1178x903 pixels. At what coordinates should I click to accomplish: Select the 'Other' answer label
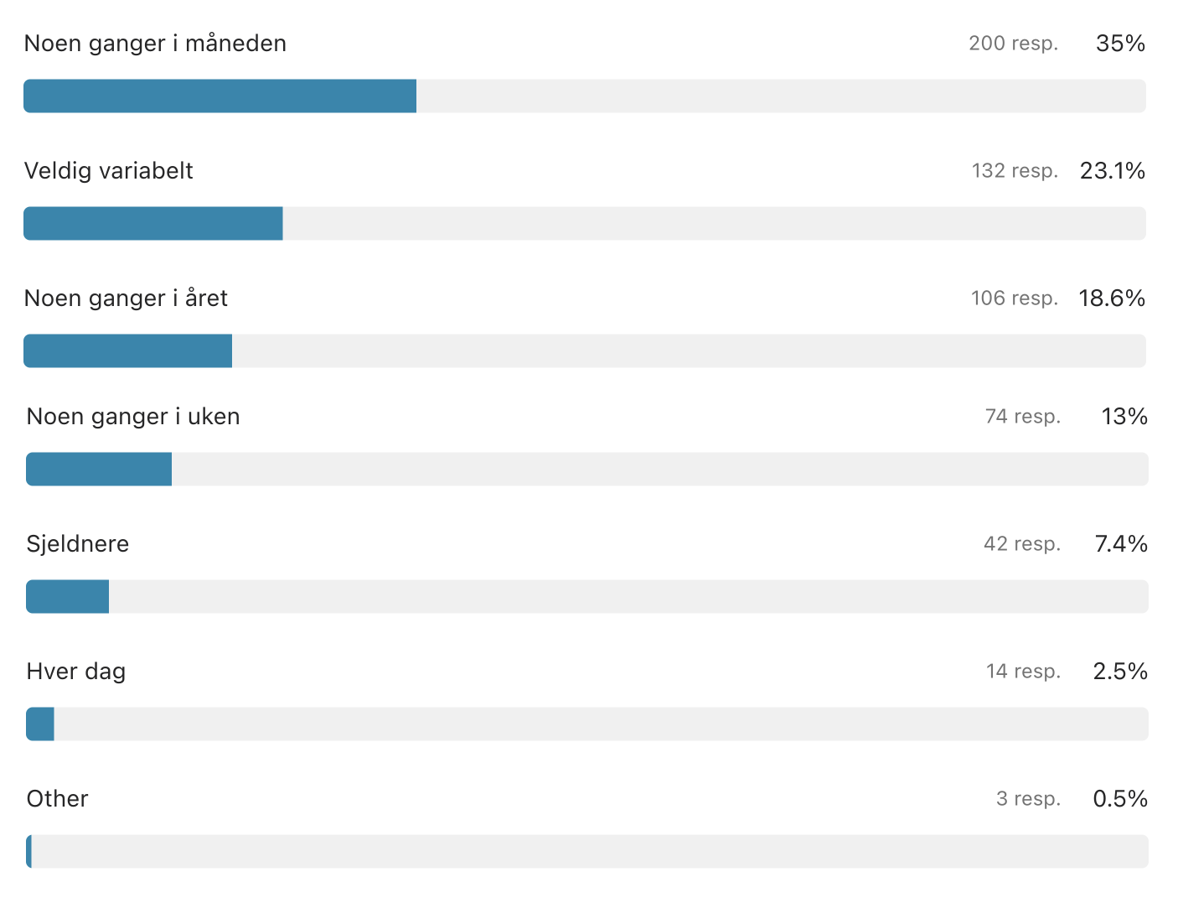pos(58,799)
